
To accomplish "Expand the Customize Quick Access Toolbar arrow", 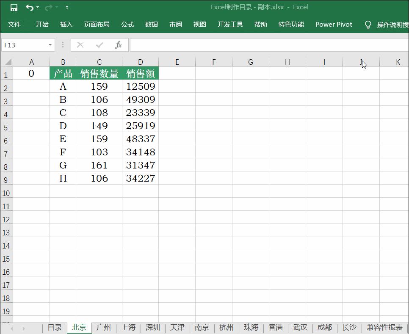I will click(x=66, y=7).
